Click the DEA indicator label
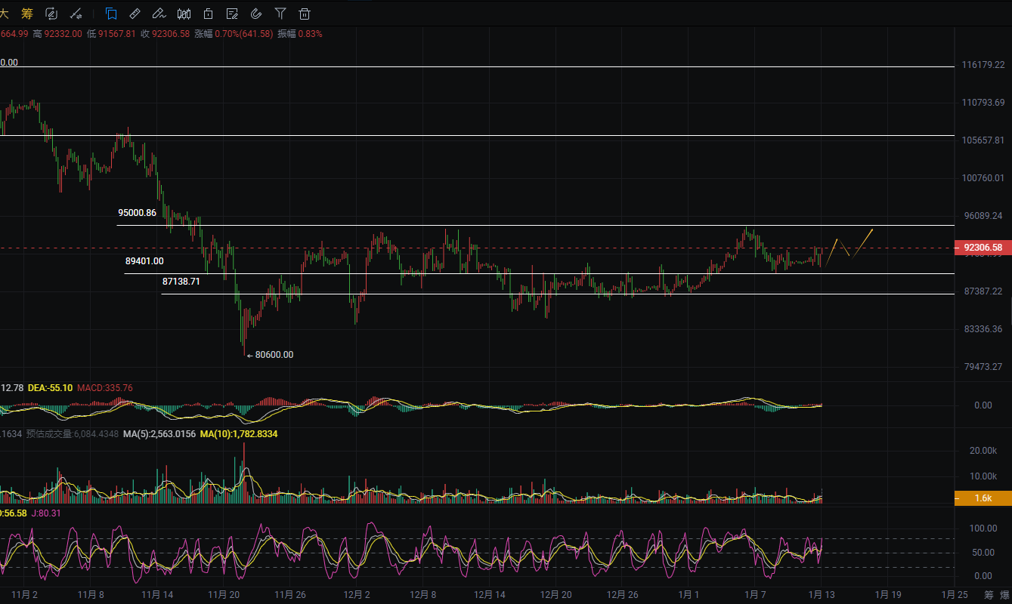Screen dimensions: 1012x604 coord(50,388)
